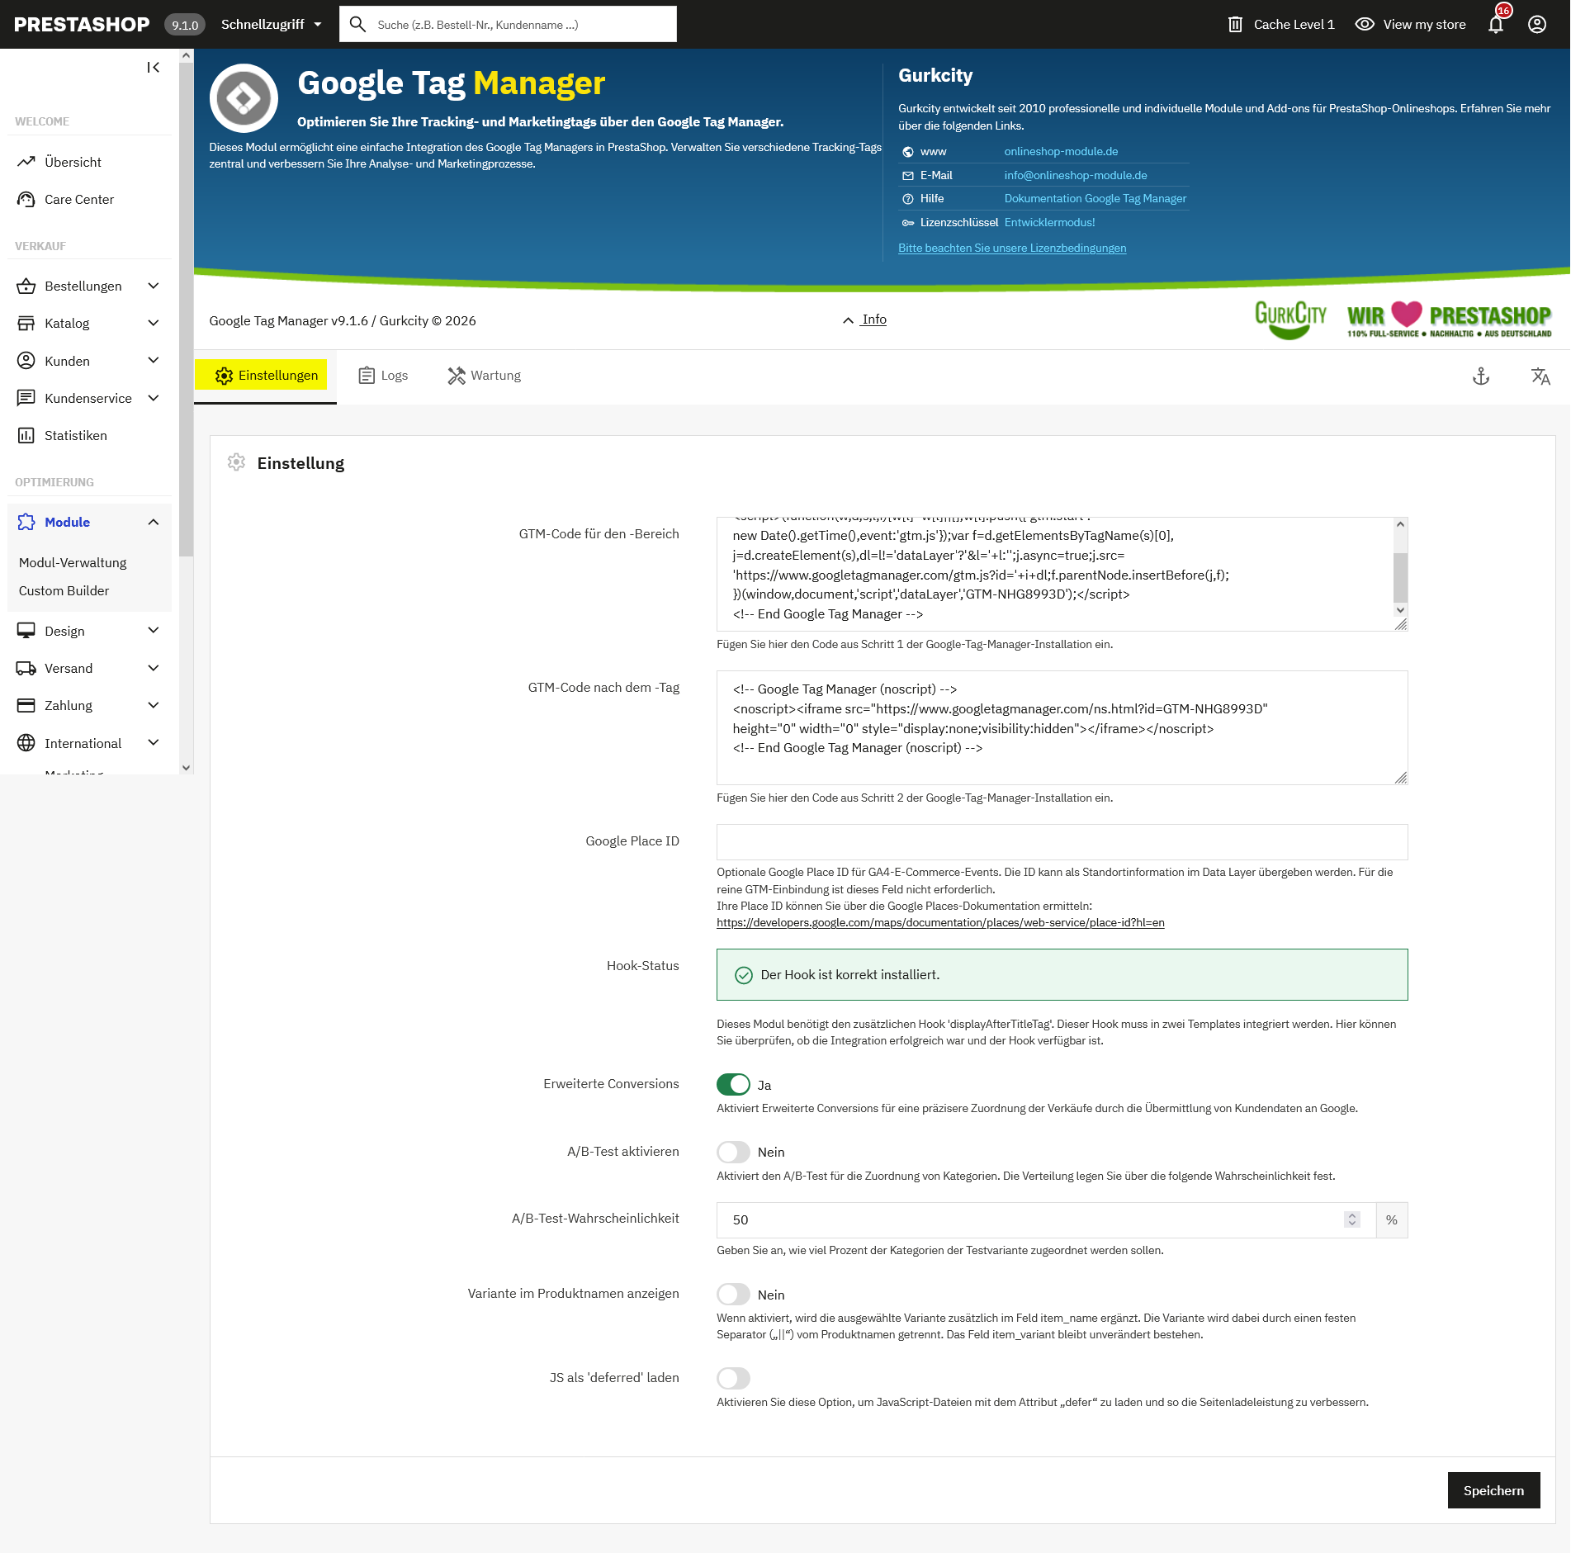Click the Kundenservice chat icon
Viewport: 1571px width, 1553px height.
(x=26, y=398)
